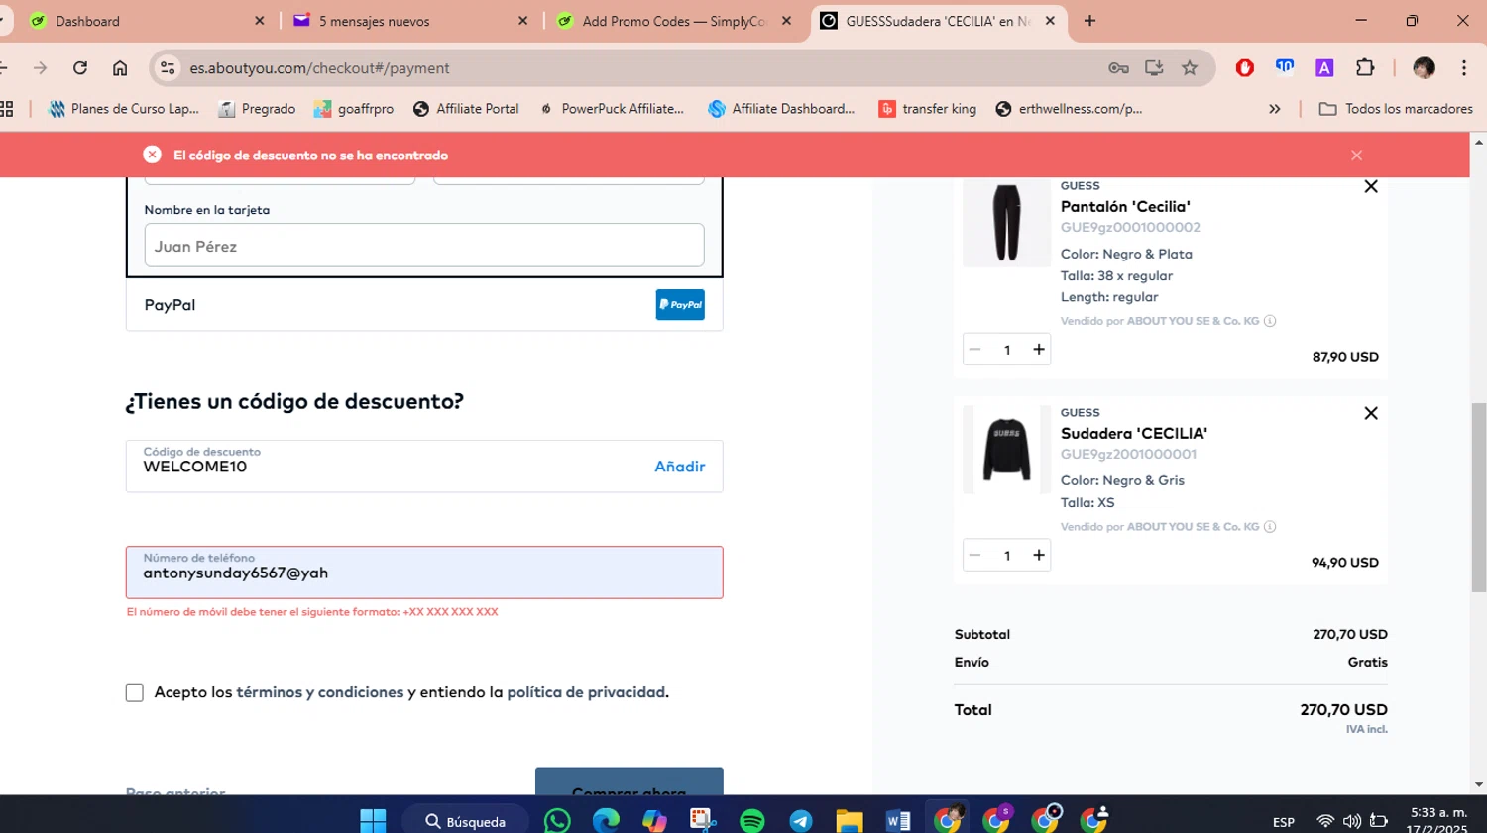The height and width of the screenshot is (833, 1487).
Task: Open Telegram from the taskbar
Action: [x=801, y=820]
